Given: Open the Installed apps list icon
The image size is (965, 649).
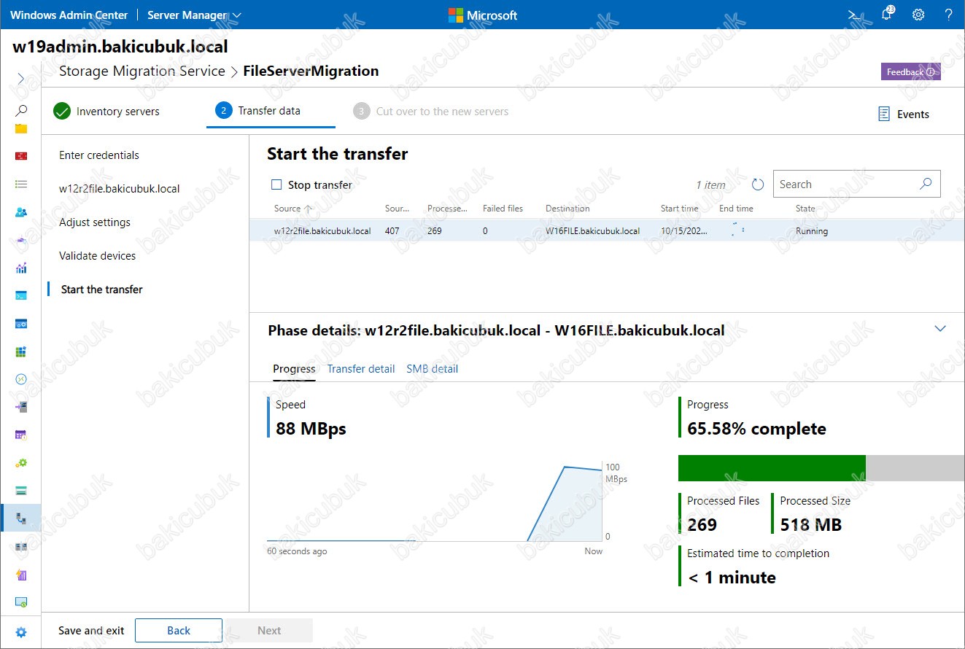Looking at the screenshot, I should tap(21, 184).
